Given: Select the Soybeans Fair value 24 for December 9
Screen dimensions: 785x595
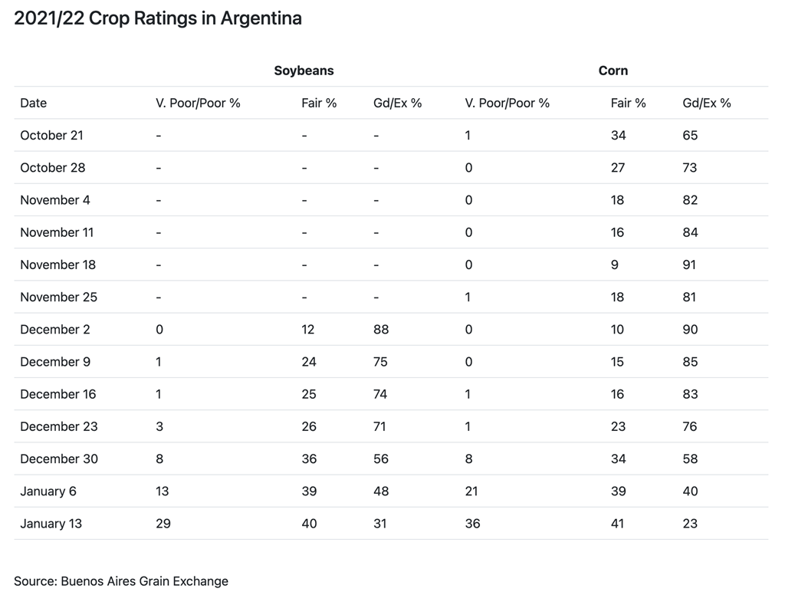Looking at the screenshot, I should 309,362.
